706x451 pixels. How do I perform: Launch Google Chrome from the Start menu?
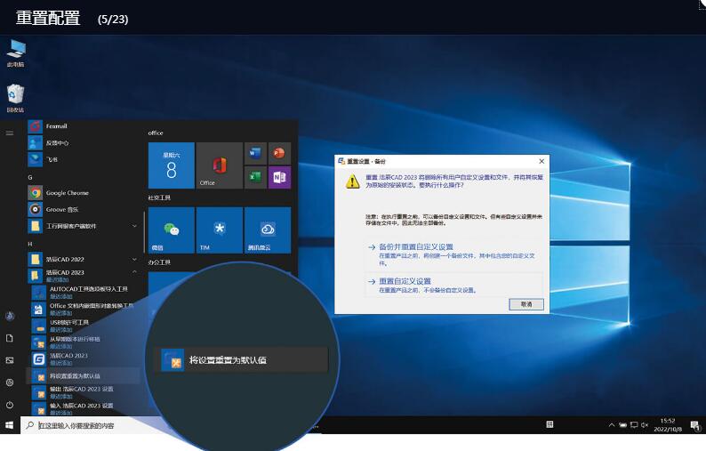coord(83,193)
